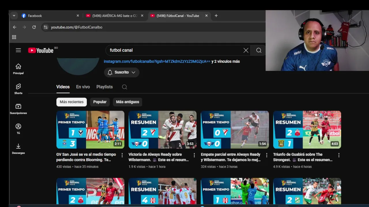Open Empate parcial entre Always Ready title
369x207 pixels.
coord(231,157)
